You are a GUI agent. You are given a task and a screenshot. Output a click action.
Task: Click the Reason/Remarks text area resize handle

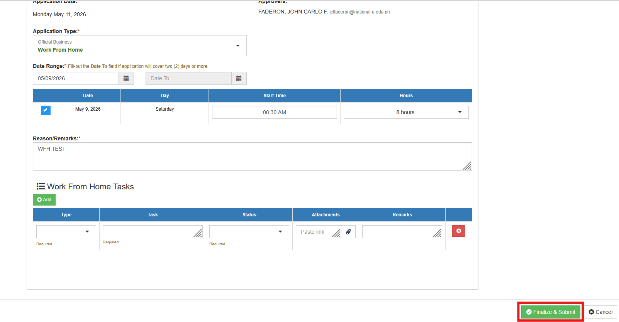coord(467,166)
